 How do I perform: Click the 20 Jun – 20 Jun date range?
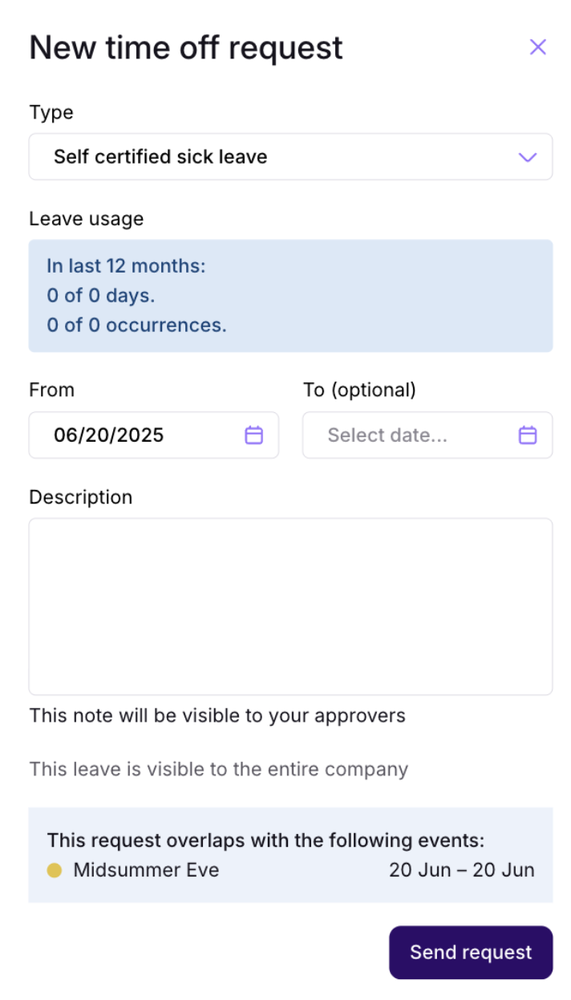pos(462,870)
